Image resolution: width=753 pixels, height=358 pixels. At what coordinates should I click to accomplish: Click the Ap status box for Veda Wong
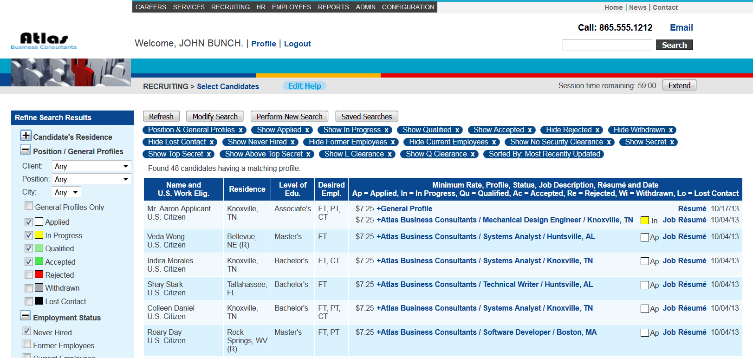645,237
